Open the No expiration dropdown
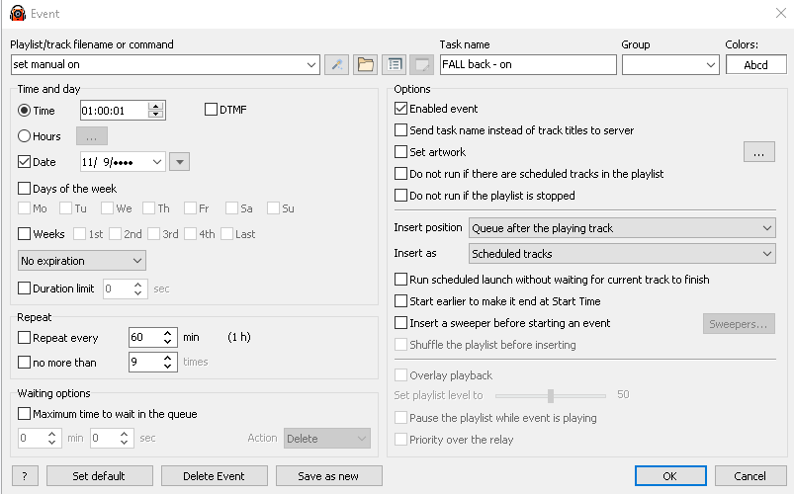794x494 pixels. (82, 261)
